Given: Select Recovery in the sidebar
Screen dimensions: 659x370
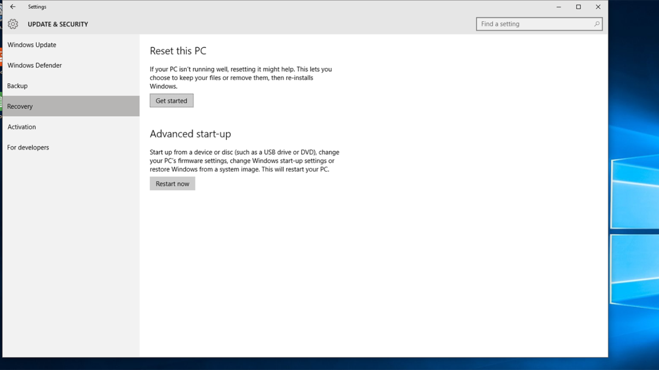Looking at the screenshot, I should (19, 106).
